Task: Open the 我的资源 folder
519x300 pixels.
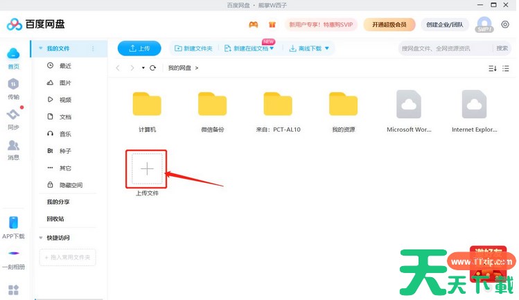Action: coord(343,104)
